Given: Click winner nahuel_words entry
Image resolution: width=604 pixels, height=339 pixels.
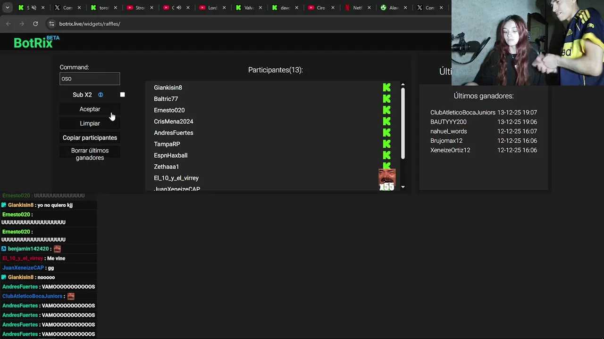Looking at the screenshot, I should (484, 131).
